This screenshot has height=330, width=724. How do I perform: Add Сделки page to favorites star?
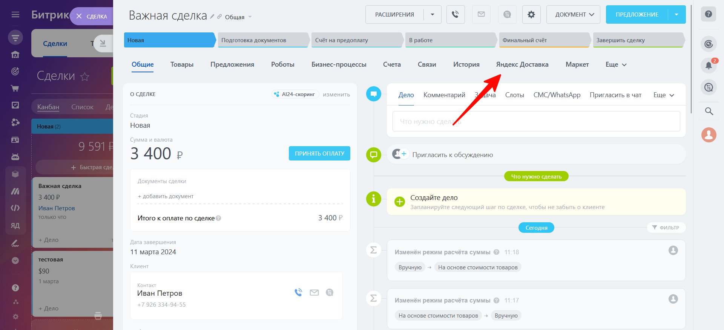click(x=85, y=77)
